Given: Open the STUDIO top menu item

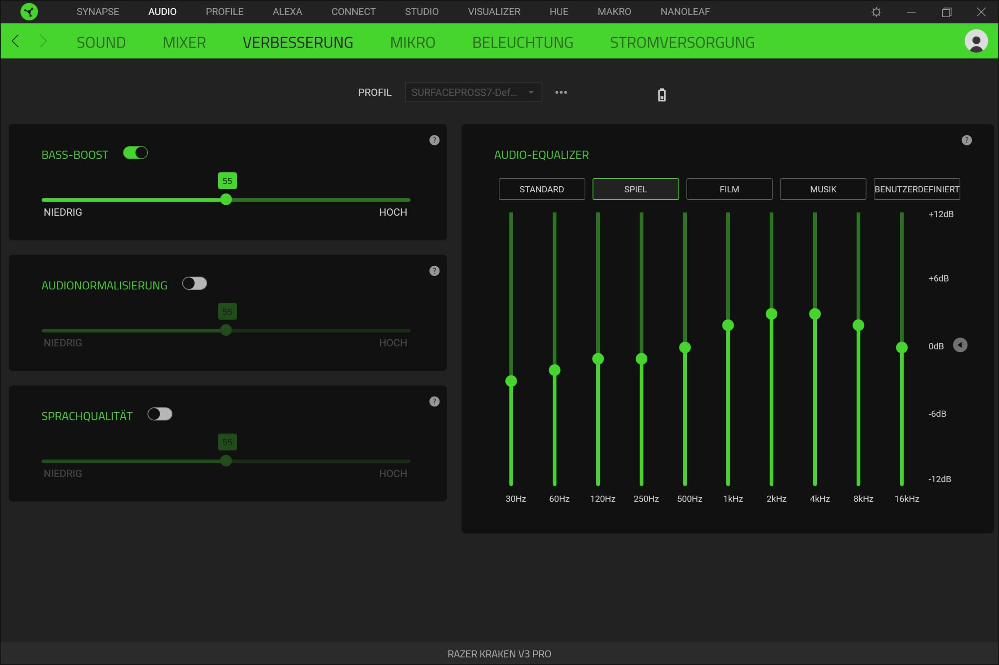Looking at the screenshot, I should coord(421,11).
